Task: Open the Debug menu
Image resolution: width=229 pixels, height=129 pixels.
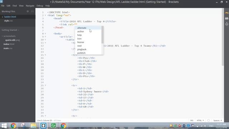Action: tap(40, 6)
